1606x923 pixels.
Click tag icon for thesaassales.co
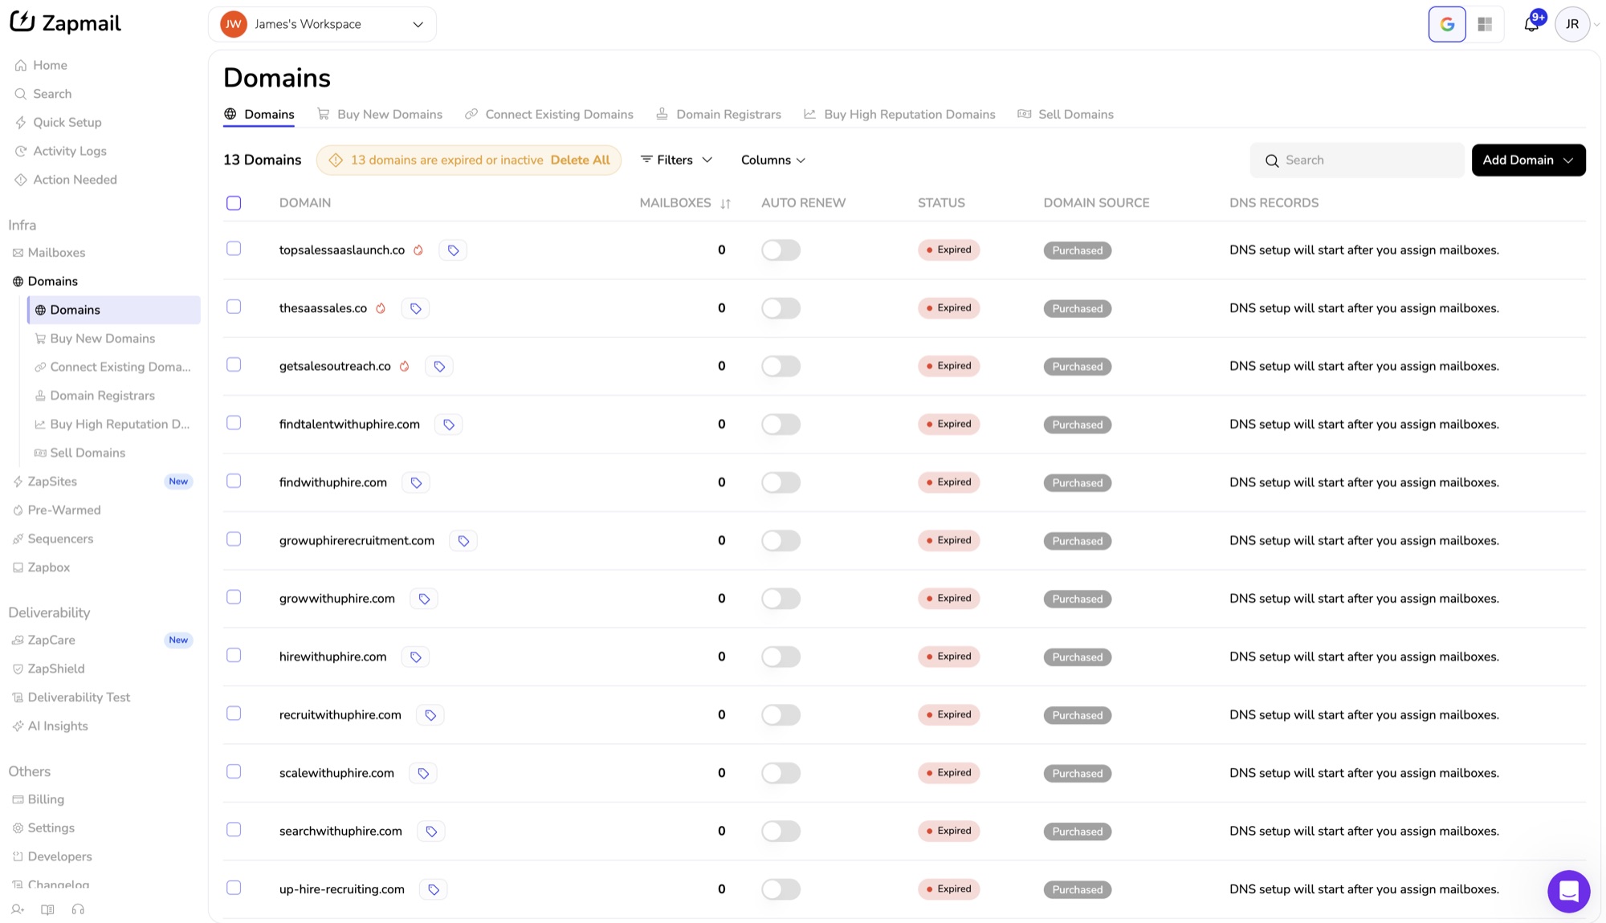pyautogui.click(x=416, y=308)
